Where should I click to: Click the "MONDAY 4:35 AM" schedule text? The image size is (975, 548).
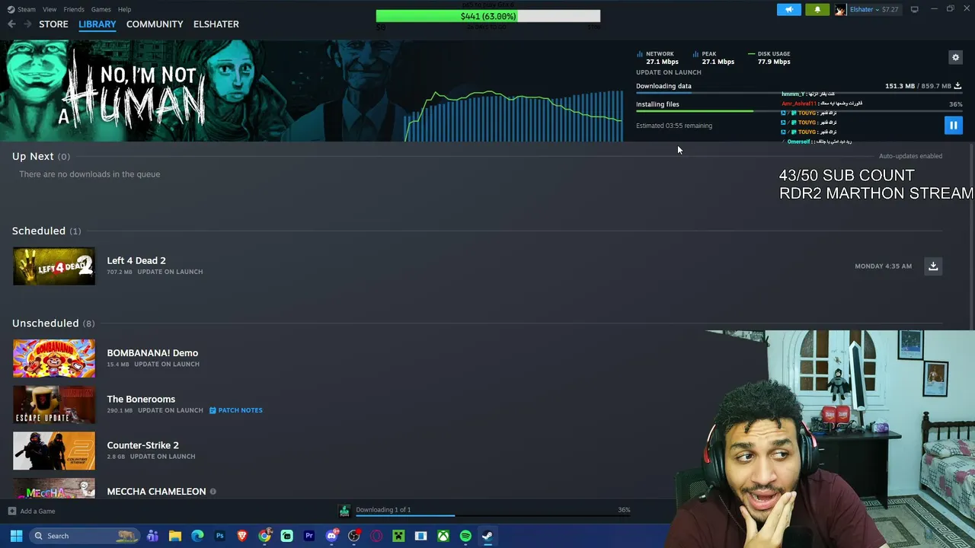(x=883, y=266)
